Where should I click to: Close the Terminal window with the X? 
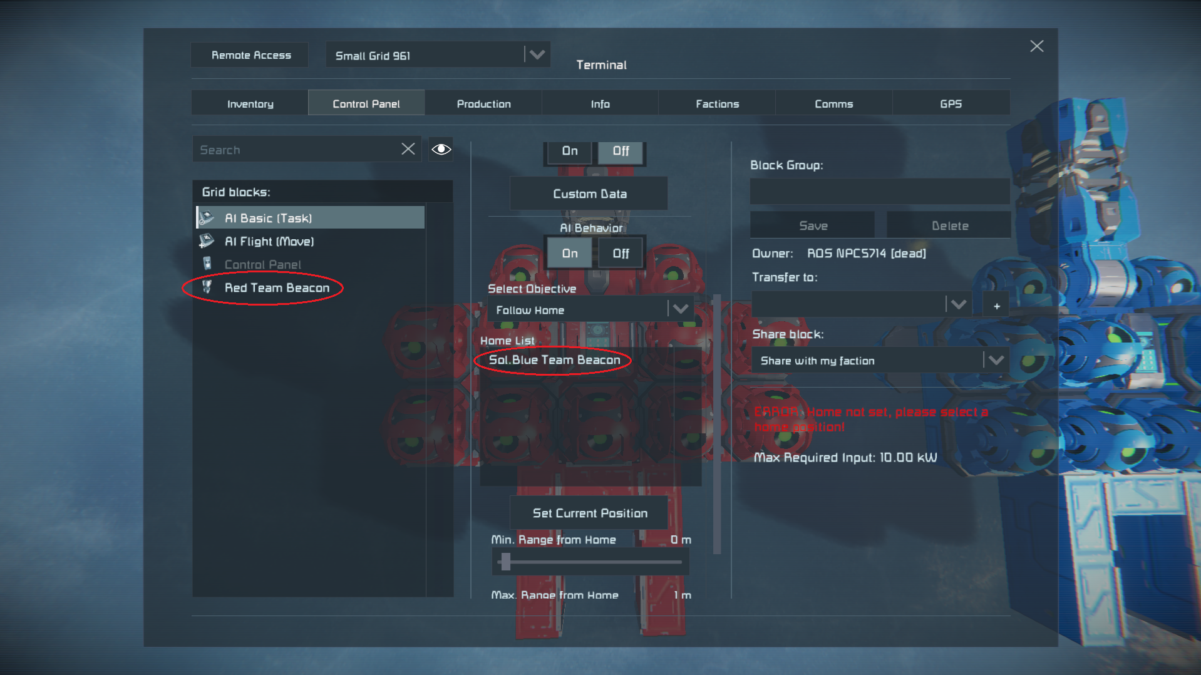[1036, 46]
